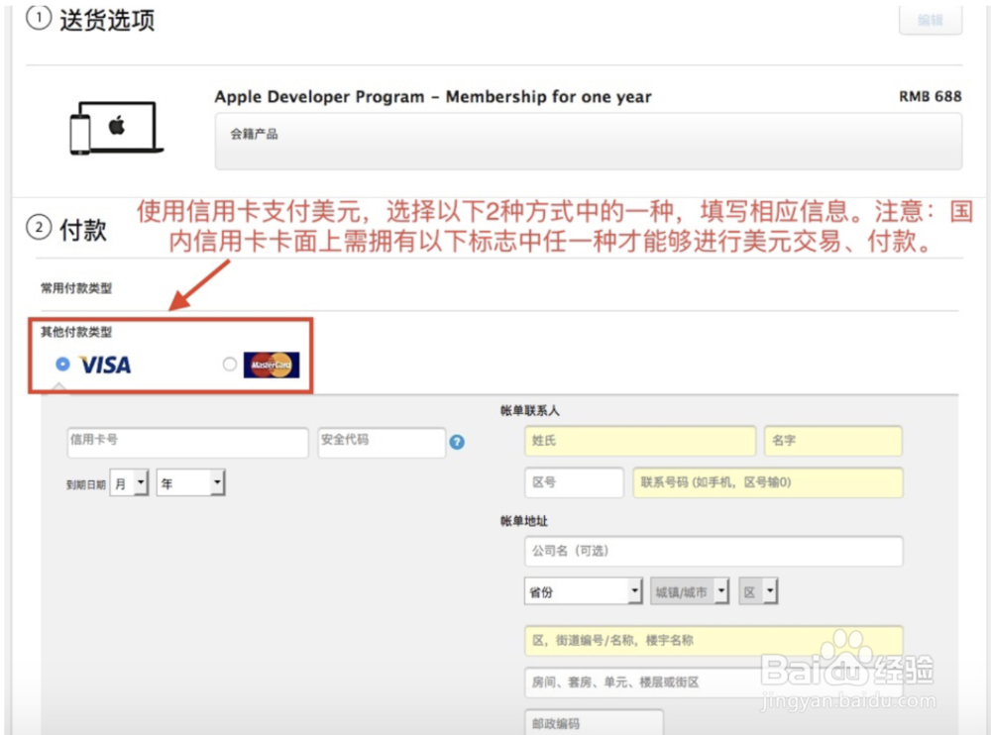Click the 其他付款类型 heading
The width and height of the screenshot is (991, 735).
pos(76,332)
